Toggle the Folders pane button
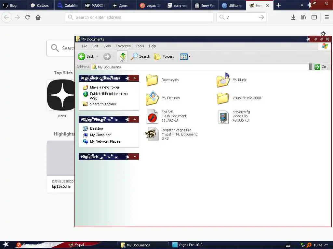Screen dimensions: 333x249 click(x=164, y=56)
